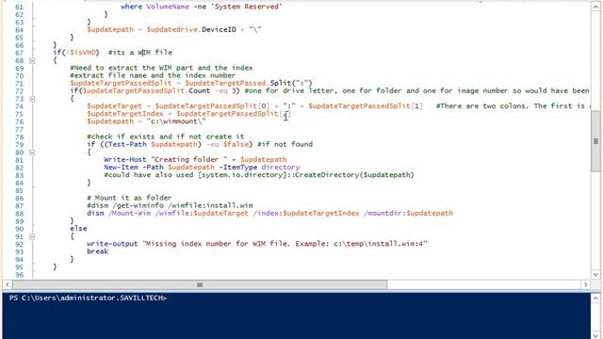Click console pane scrollbar down arrow
The height and width of the screenshot is (339, 603).
click(595, 335)
